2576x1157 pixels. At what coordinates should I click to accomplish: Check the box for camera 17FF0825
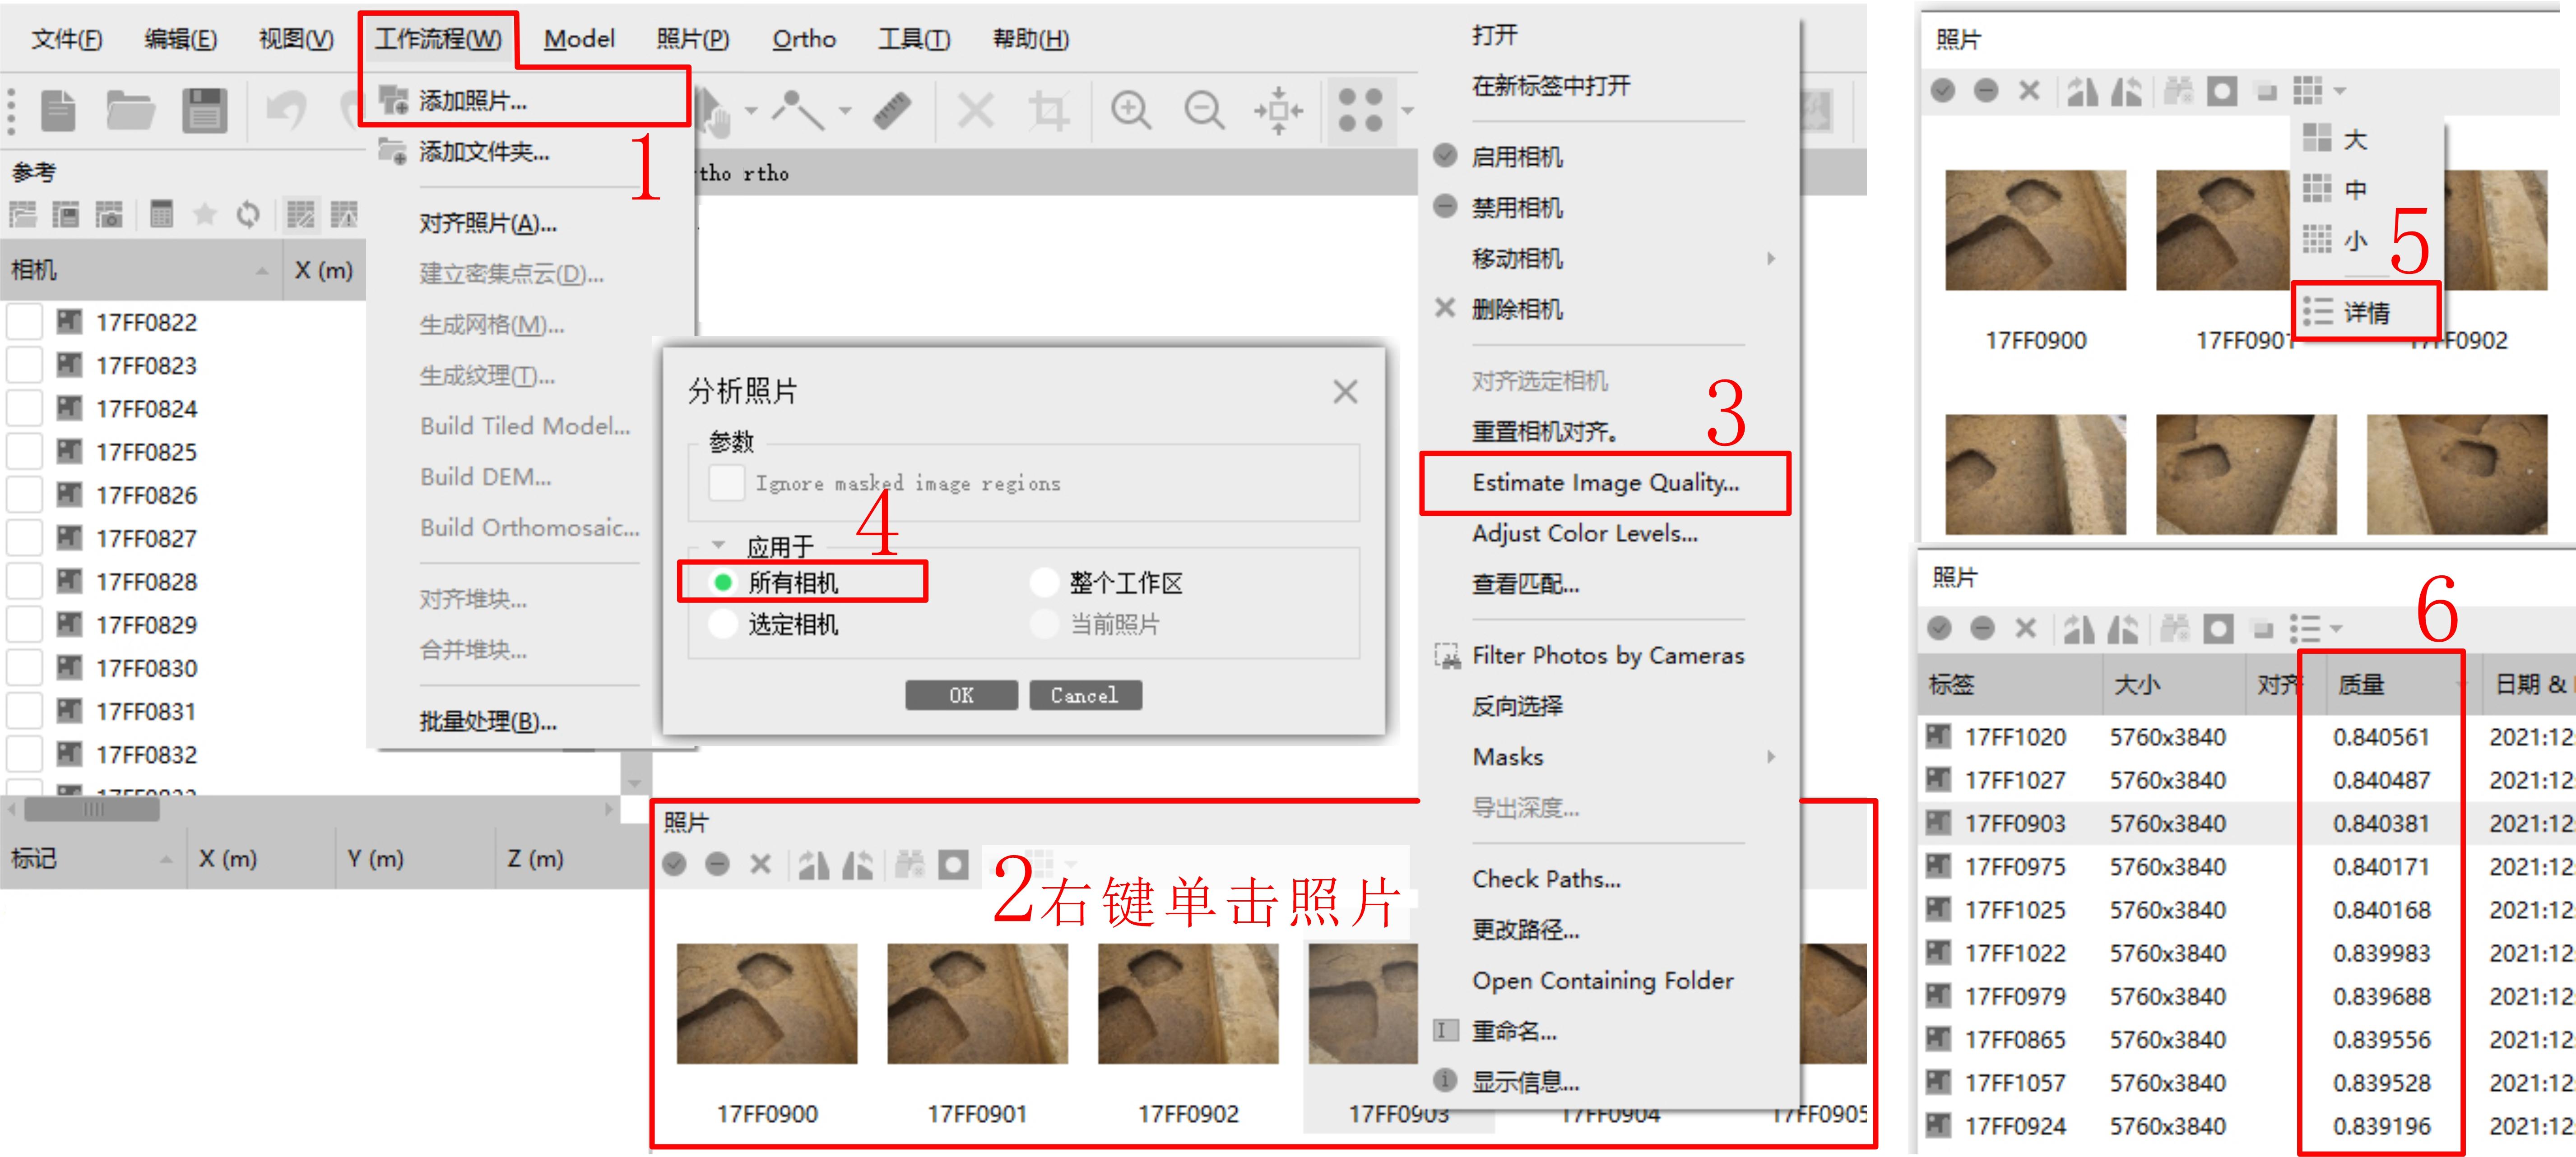pyautogui.click(x=24, y=452)
